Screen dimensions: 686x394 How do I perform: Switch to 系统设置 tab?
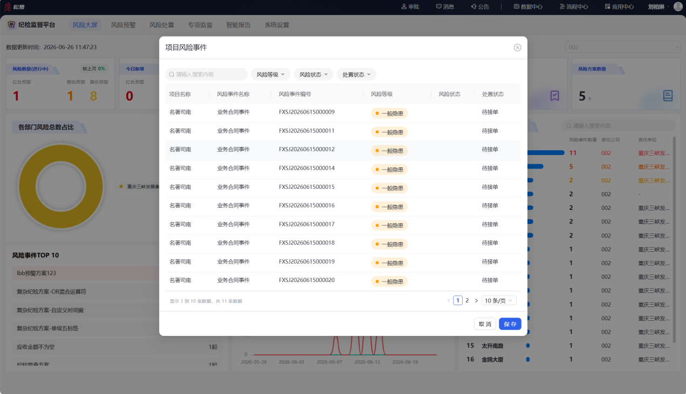(x=277, y=25)
